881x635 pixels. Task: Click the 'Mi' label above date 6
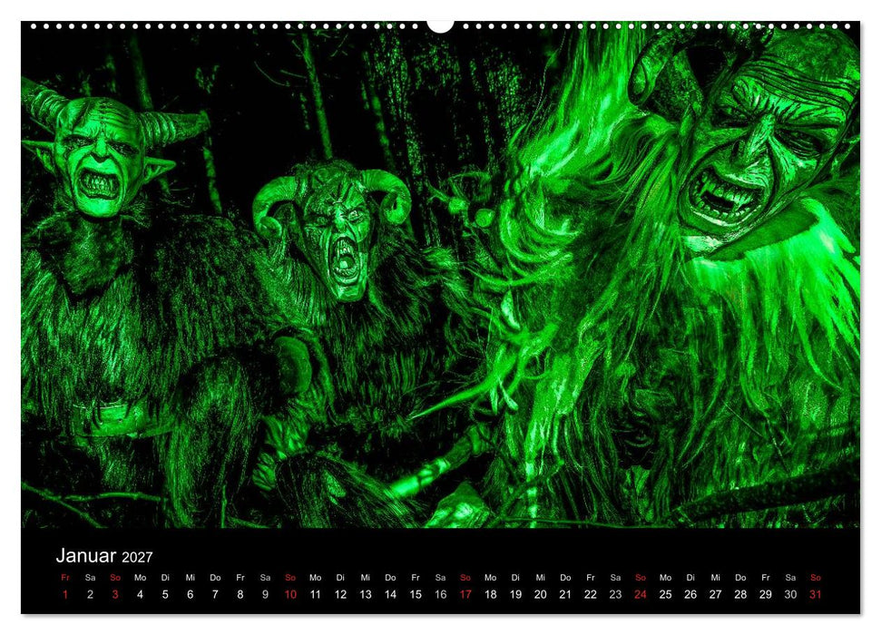click(x=190, y=578)
